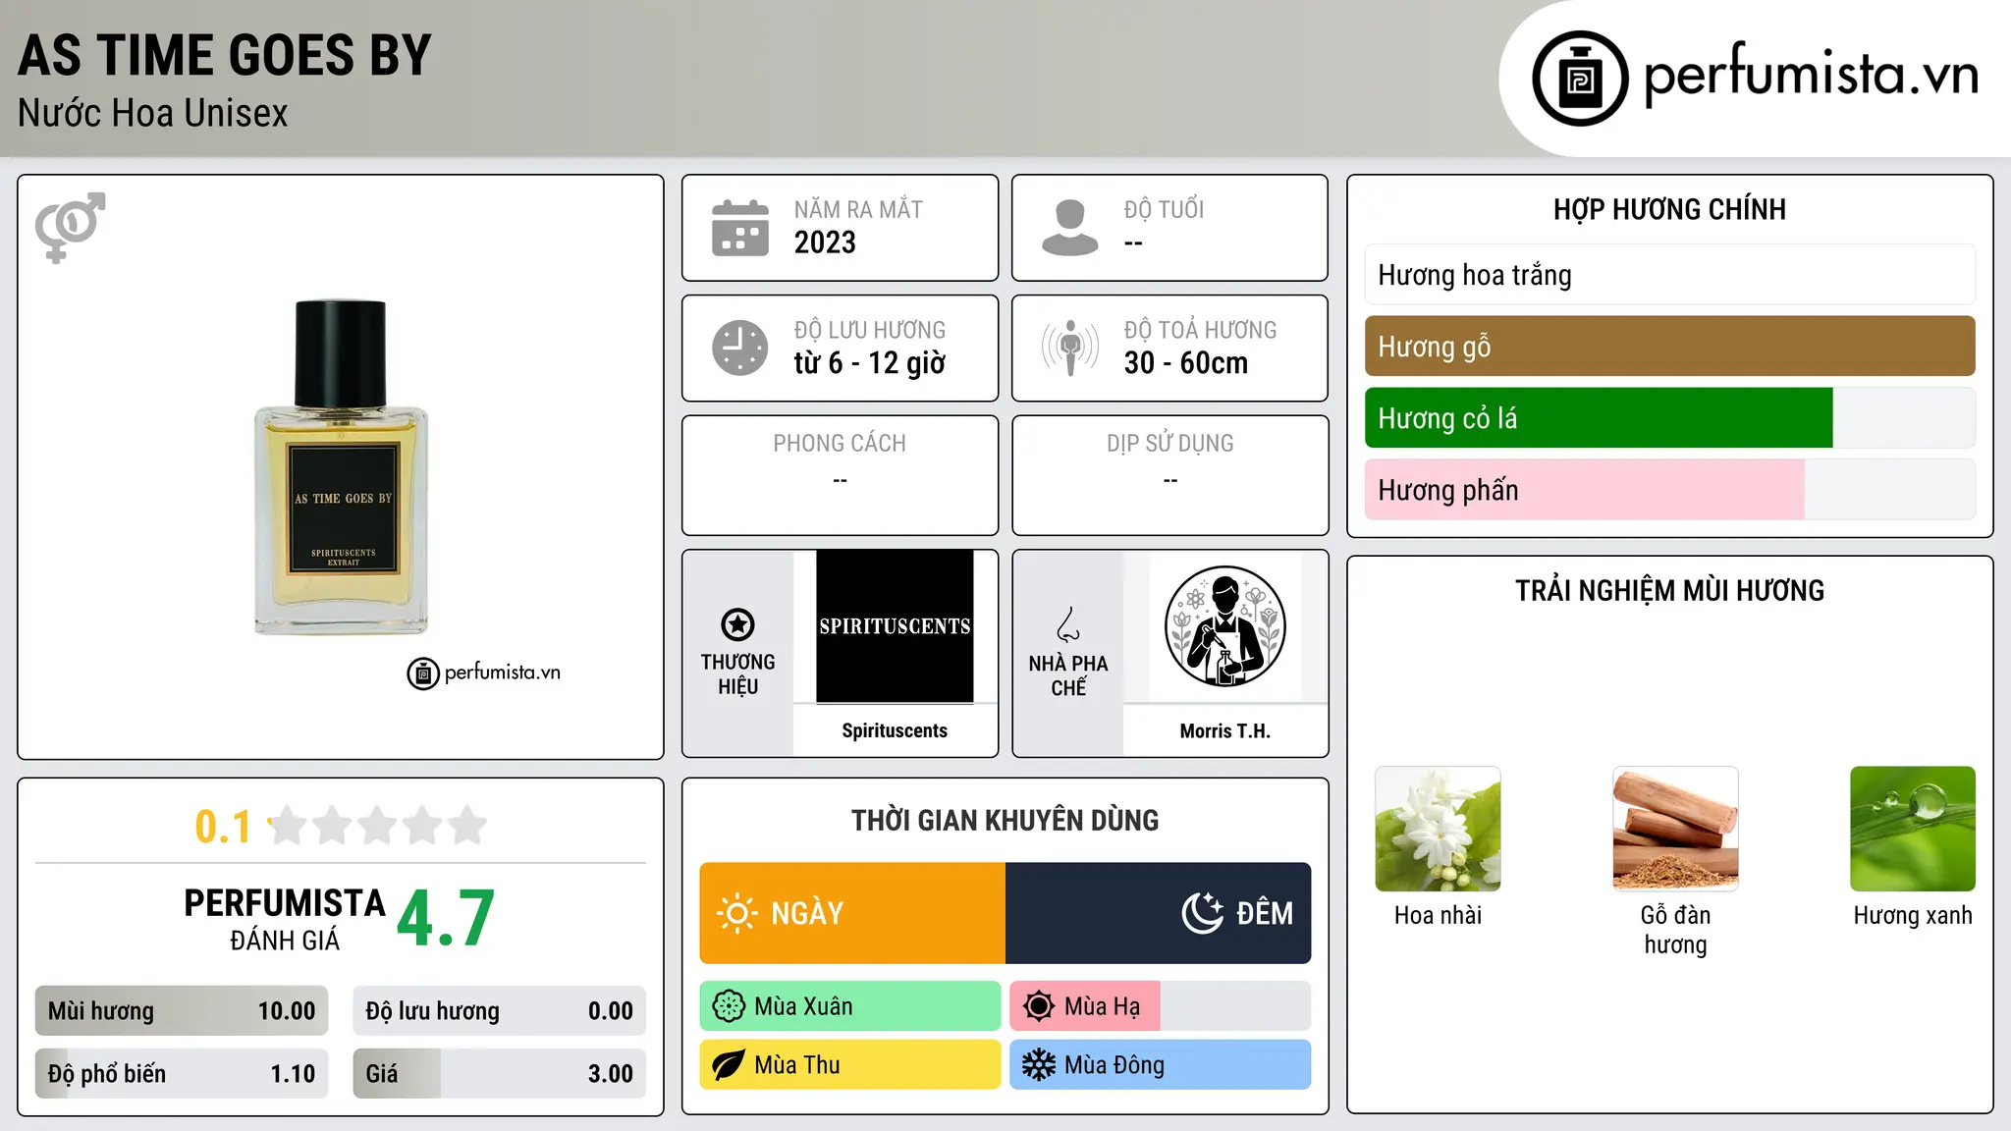Click the Hoa nhài note label
This screenshot has height=1131, width=2011.
pos(1439,916)
